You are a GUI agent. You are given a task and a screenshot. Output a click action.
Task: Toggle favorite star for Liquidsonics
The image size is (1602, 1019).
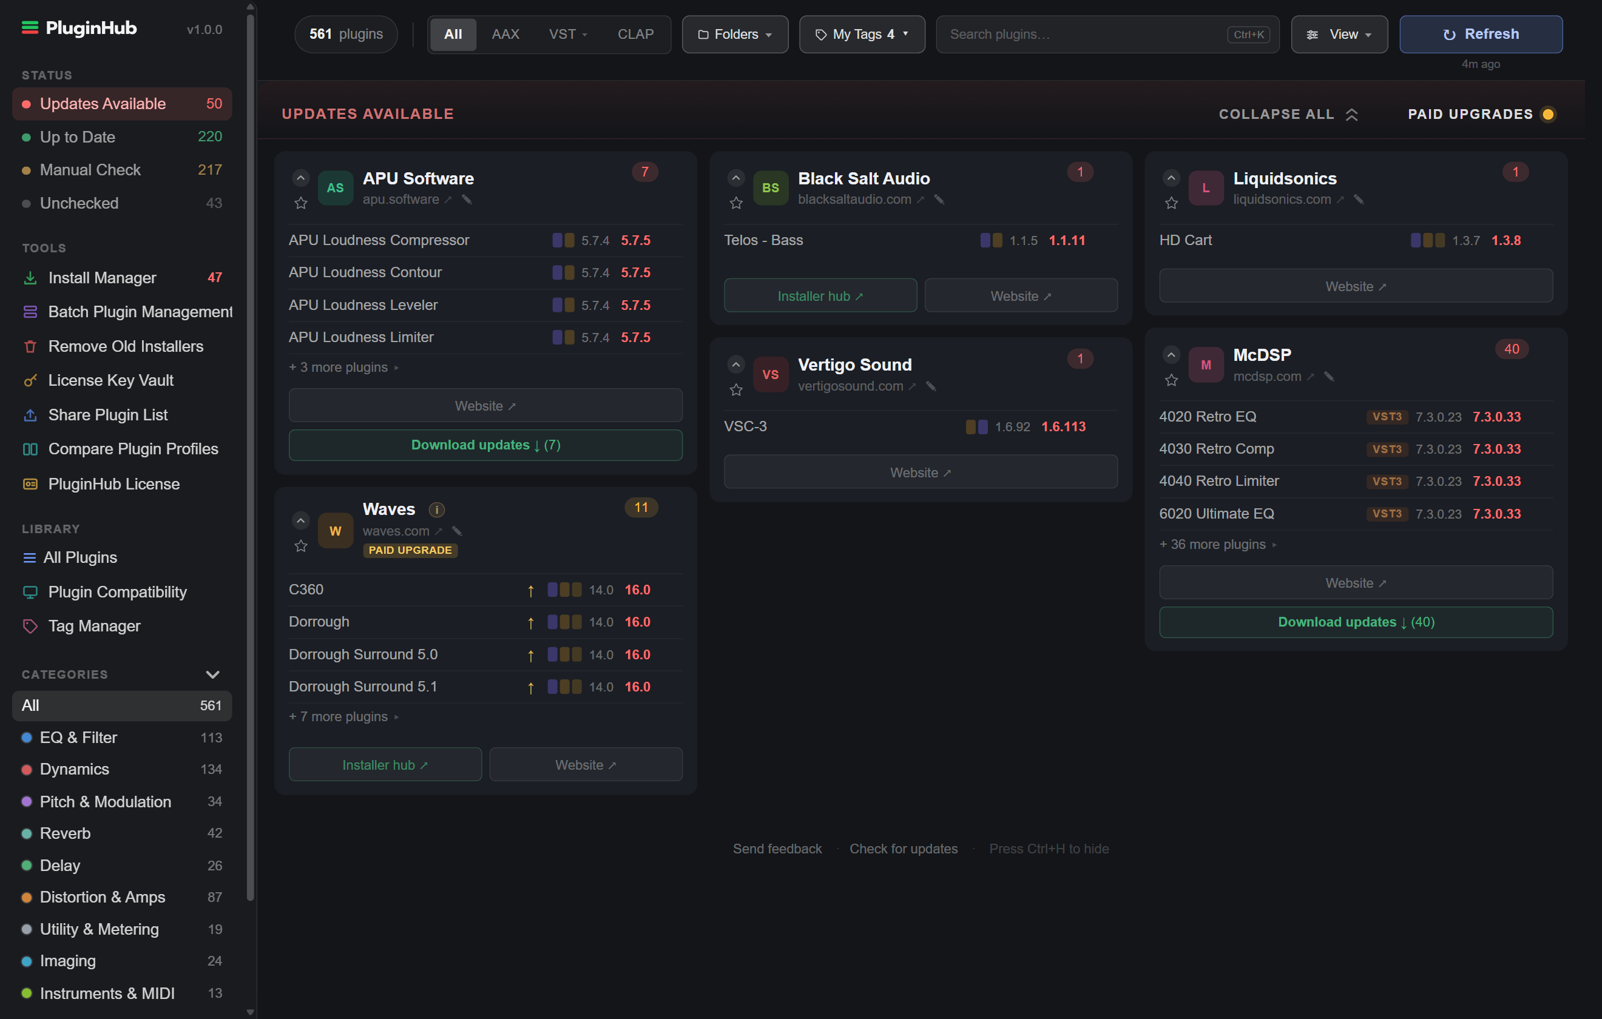(1171, 203)
